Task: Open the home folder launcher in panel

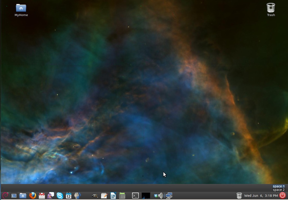Action: click(x=23, y=196)
